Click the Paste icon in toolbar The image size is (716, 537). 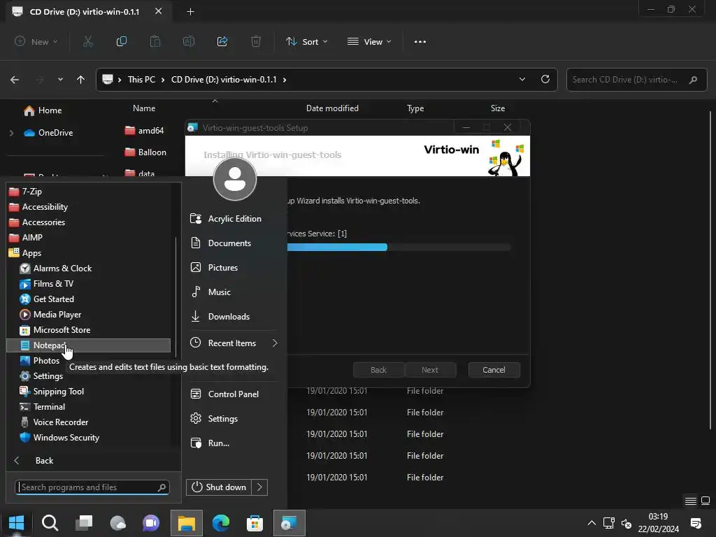(155, 41)
